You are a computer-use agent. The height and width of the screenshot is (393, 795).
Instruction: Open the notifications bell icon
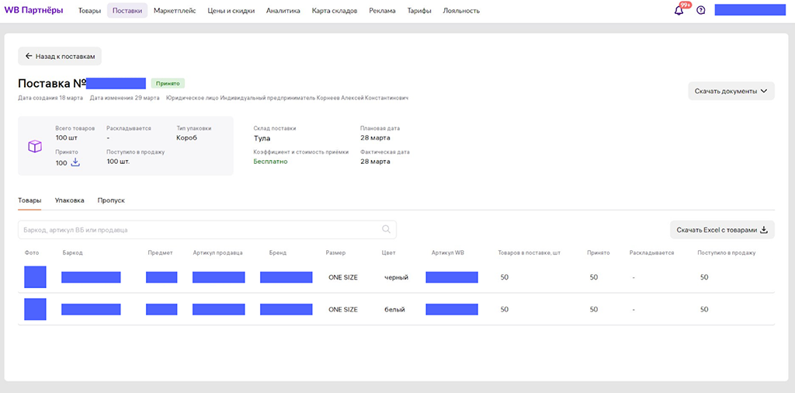[x=679, y=10]
